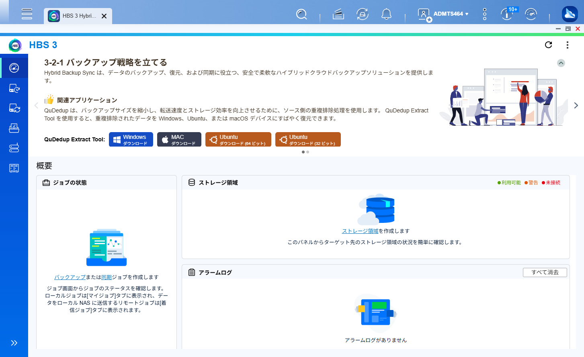Click すべて消去 button in alarm log
Image resolution: width=584 pixels, height=357 pixels.
[x=545, y=272]
